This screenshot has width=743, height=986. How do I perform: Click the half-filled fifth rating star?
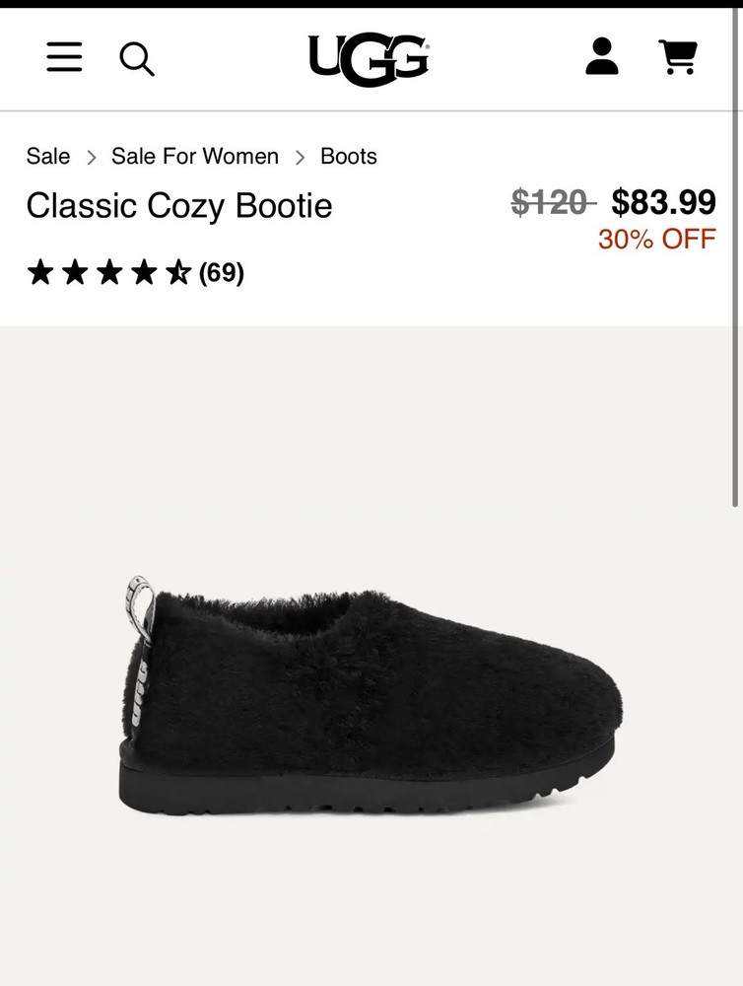coord(177,272)
